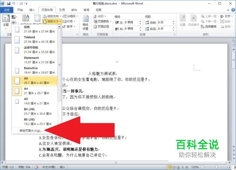The height and width of the screenshot is (170, 236).
Task: Switch to the Home (开始) tab
Action: (x=20, y=10)
